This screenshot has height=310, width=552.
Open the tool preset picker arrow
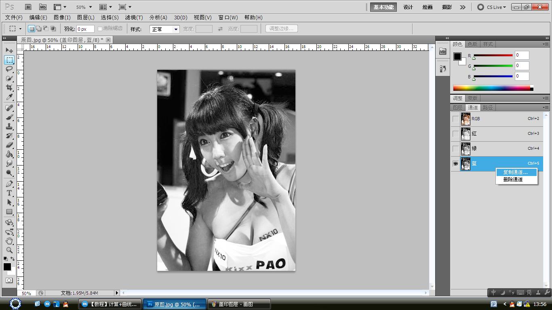click(20, 29)
